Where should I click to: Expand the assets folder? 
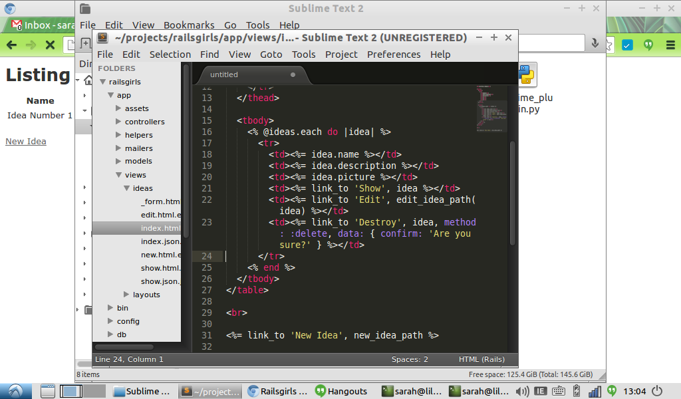click(x=118, y=108)
